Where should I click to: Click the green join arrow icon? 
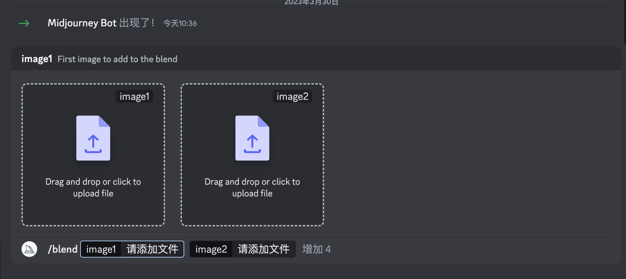[24, 23]
